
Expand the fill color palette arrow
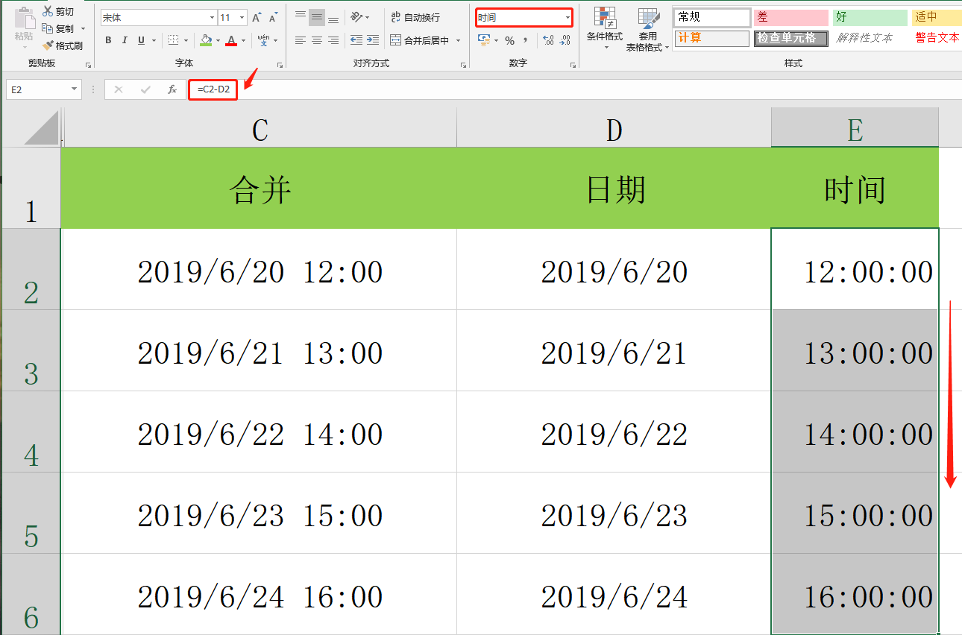coord(218,40)
